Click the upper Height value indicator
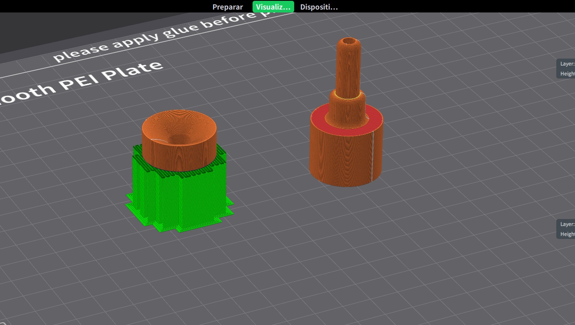This screenshot has height=325, width=575. point(567,74)
